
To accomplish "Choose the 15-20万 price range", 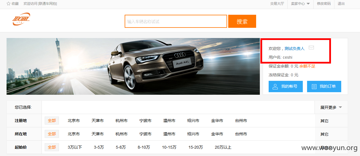I will pyautogui.click(x=196, y=147).
